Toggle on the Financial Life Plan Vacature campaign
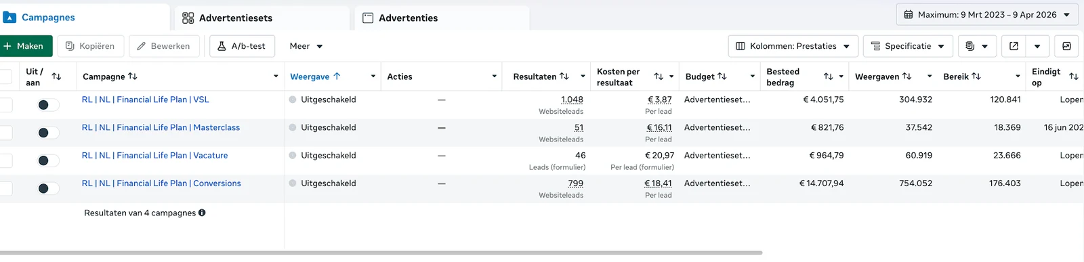Screen dimensions: 1084x262 [x=48, y=160]
